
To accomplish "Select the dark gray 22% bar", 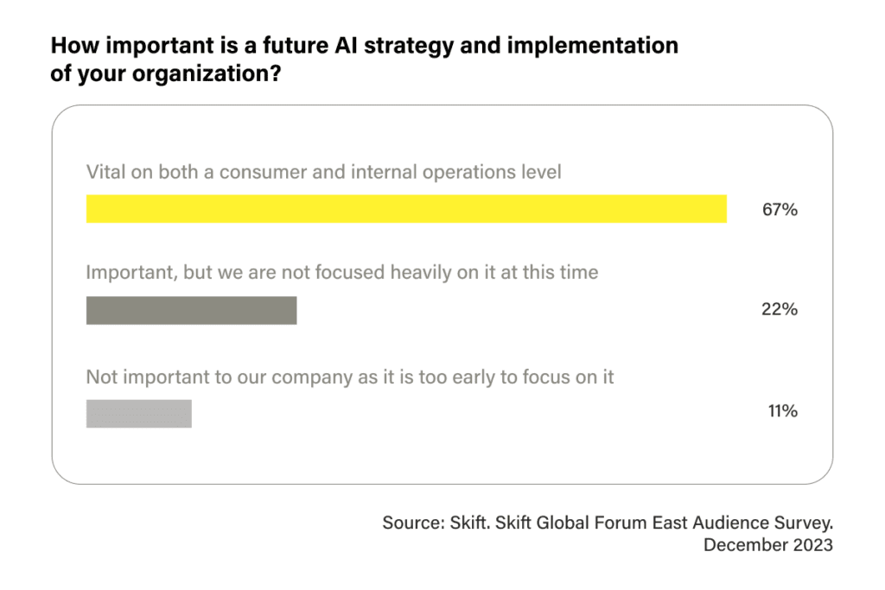I will (x=191, y=310).
